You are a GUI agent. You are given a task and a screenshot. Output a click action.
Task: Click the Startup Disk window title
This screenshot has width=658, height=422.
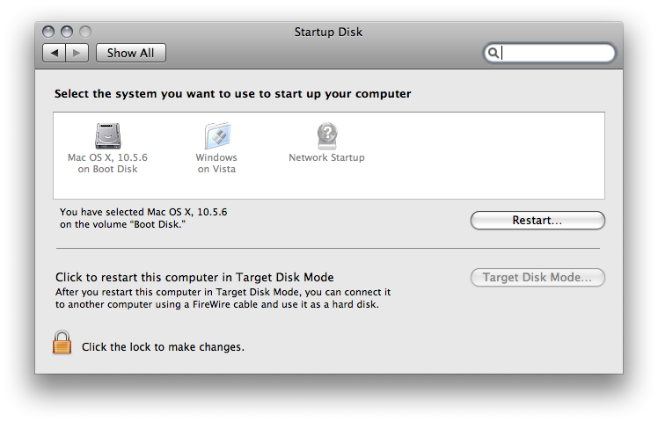point(329,33)
